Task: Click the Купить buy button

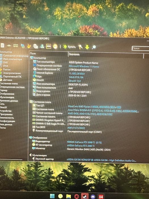Action: 70,47
